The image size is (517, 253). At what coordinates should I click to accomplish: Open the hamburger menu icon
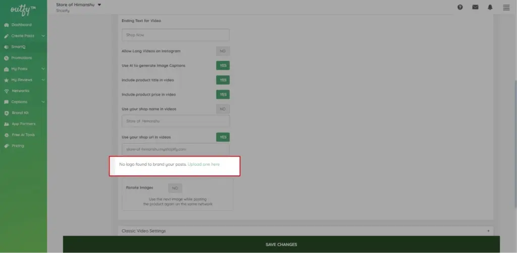506,7
